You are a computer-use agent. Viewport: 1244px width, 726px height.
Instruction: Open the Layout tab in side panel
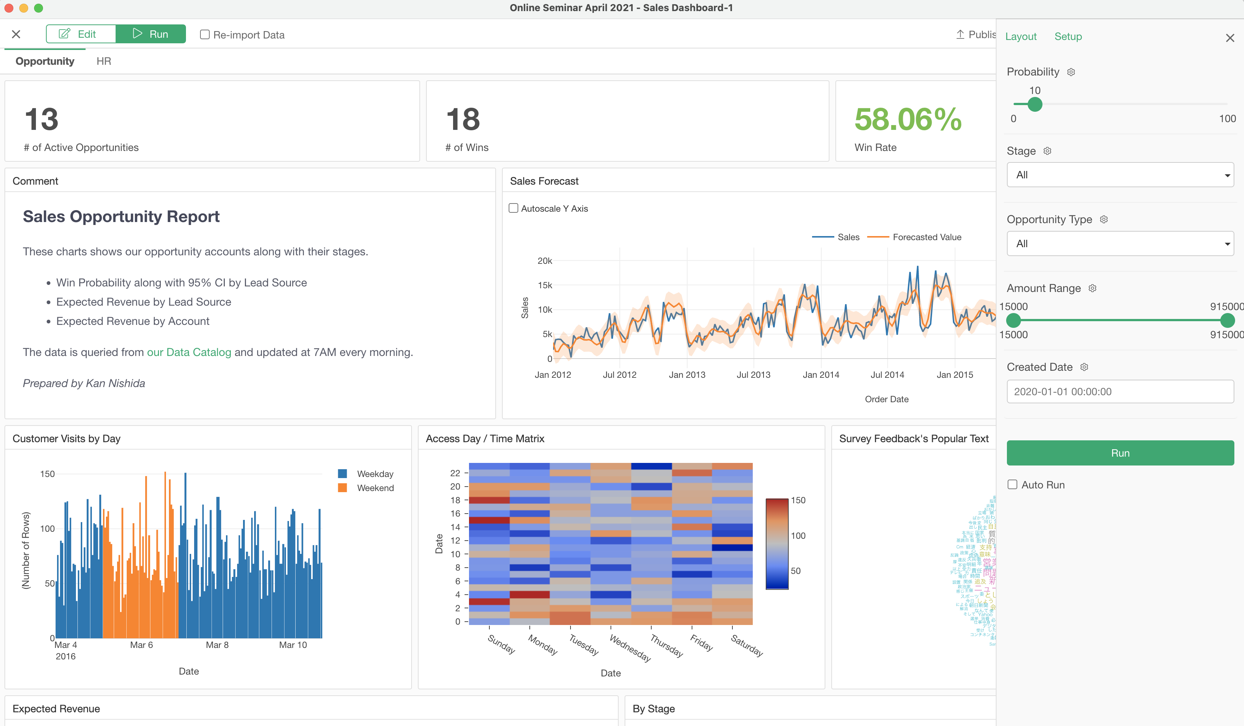click(x=1021, y=37)
